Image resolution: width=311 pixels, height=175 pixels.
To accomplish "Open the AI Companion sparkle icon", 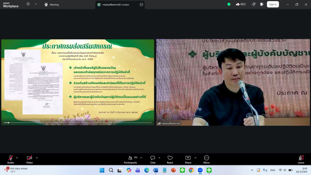I will pyautogui.click(x=253, y=4).
